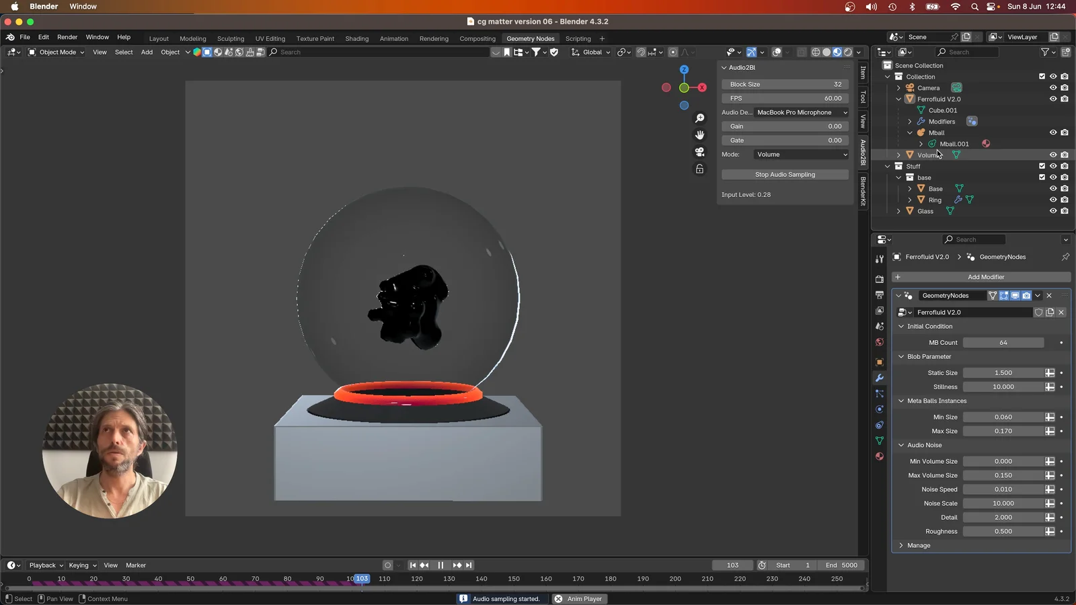Hide the Glass object in viewport

tap(1053, 210)
